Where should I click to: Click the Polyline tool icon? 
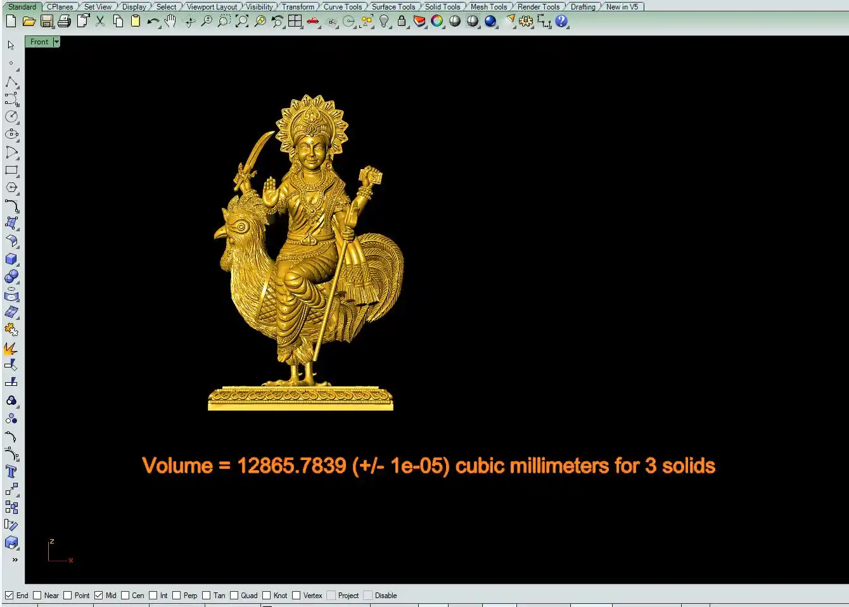pos(11,82)
